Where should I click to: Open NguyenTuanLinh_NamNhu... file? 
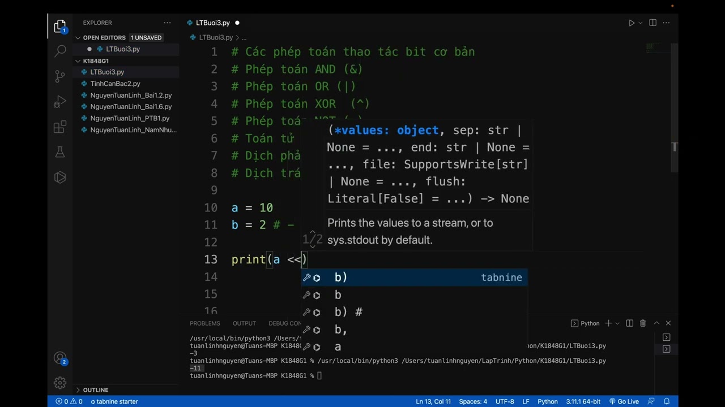click(x=133, y=130)
